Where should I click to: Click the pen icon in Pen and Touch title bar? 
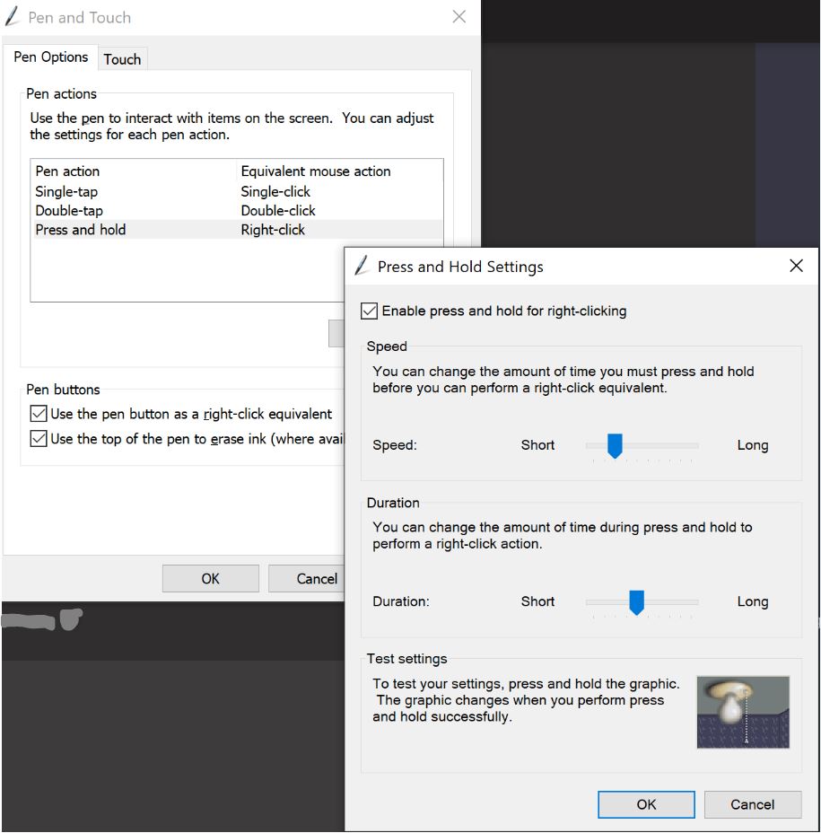(x=12, y=16)
